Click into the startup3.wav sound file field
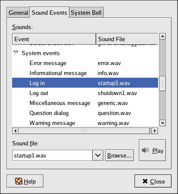 click(x=53, y=155)
